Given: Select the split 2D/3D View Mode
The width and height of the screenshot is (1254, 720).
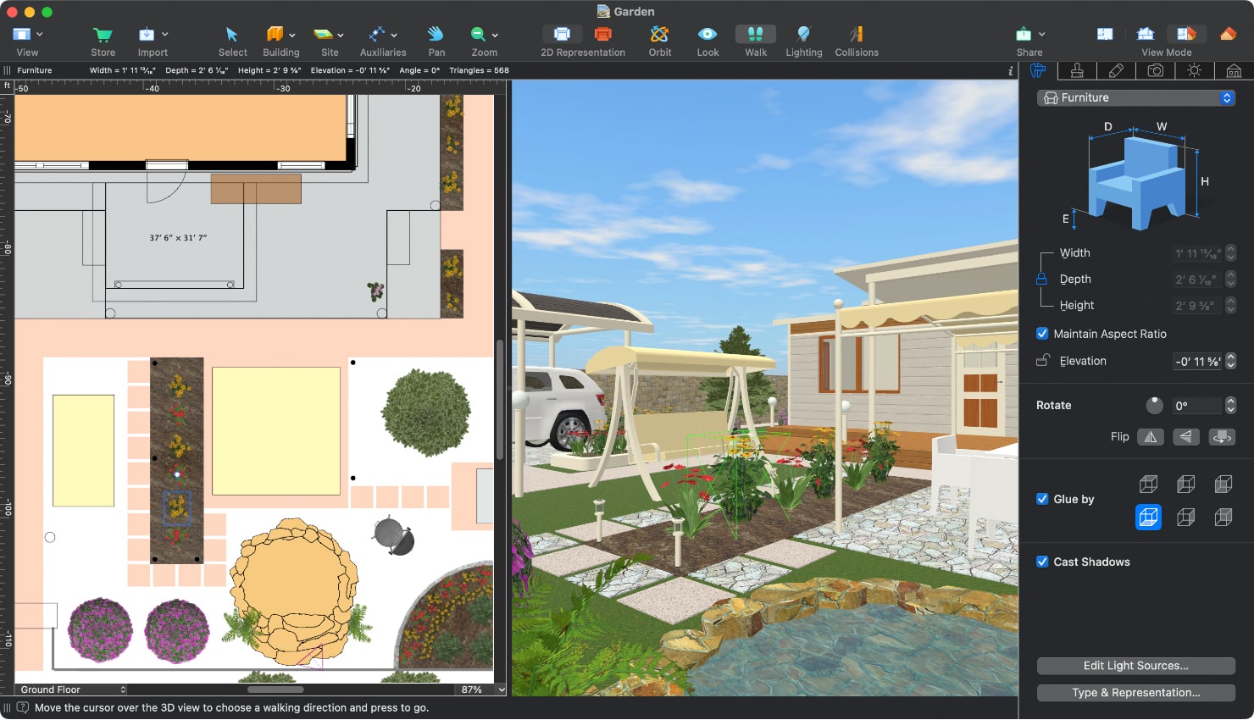Looking at the screenshot, I should [1186, 34].
